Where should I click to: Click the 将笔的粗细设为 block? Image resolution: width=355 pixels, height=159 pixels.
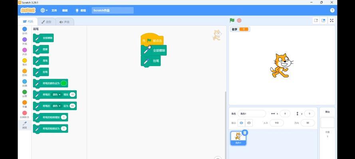click(x=50, y=129)
